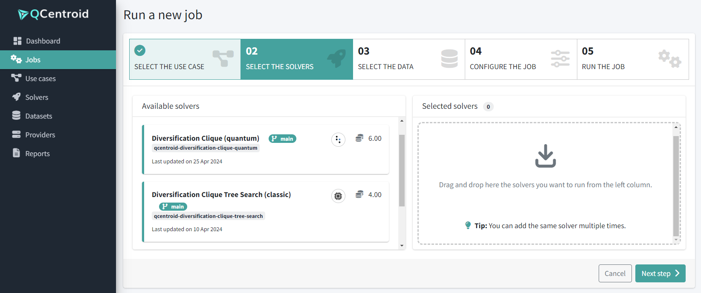Select step 05 Run the Job
The image size is (701, 293).
click(x=632, y=59)
